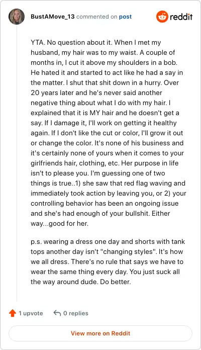The height and width of the screenshot is (350, 201).
Task: Open the BustAMove_13 username link
Action: tap(53, 17)
